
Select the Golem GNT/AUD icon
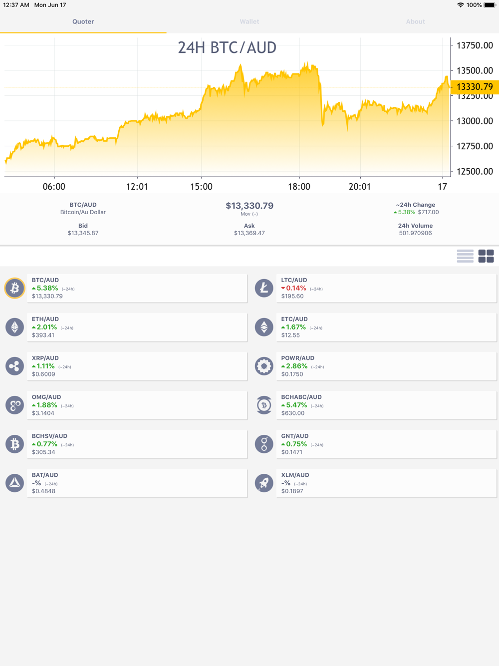[x=264, y=444]
